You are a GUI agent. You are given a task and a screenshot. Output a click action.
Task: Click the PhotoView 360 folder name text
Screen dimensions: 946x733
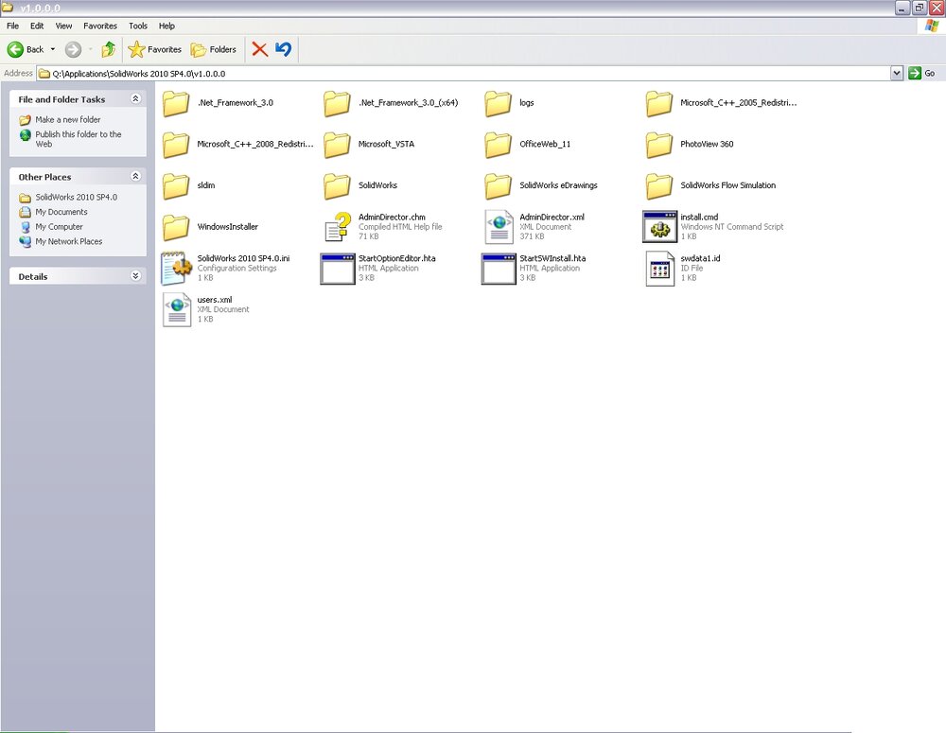click(707, 144)
